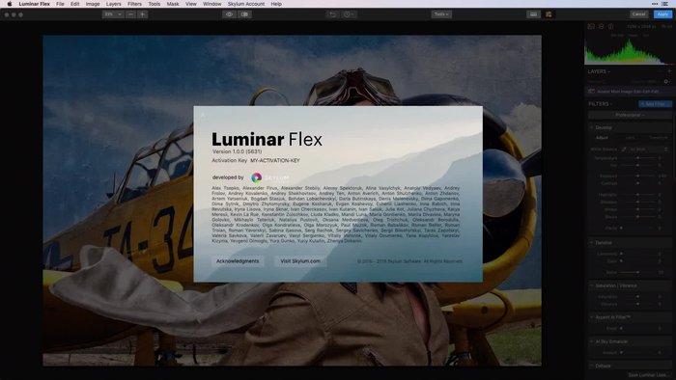
Task: Open the history clock dropdown
Action: [x=349, y=14]
